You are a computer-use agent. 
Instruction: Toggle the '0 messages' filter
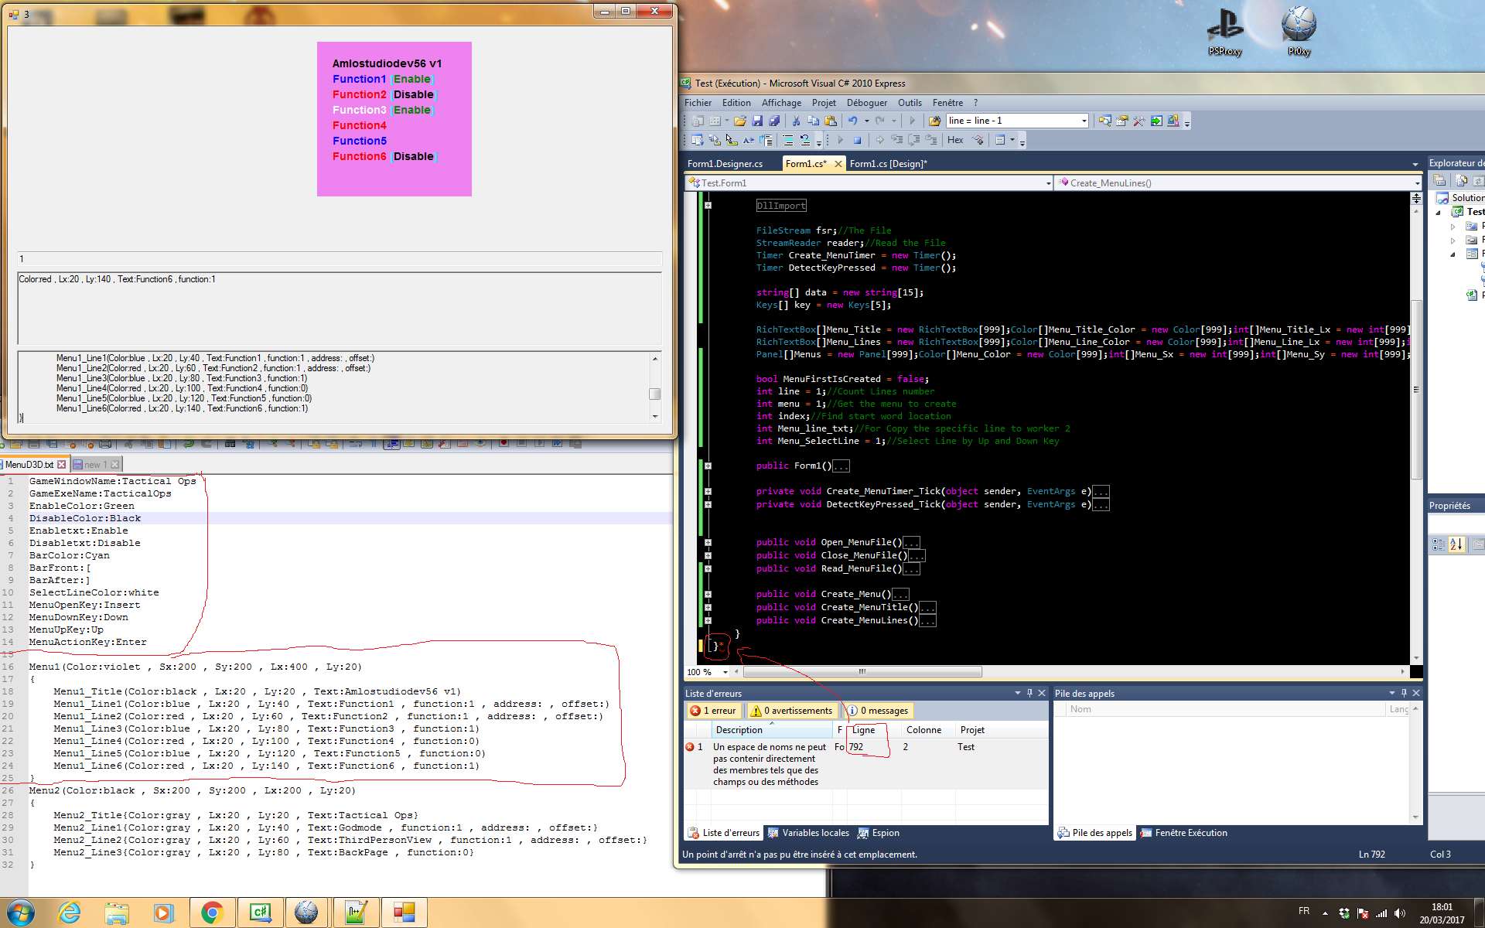[878, 711]
